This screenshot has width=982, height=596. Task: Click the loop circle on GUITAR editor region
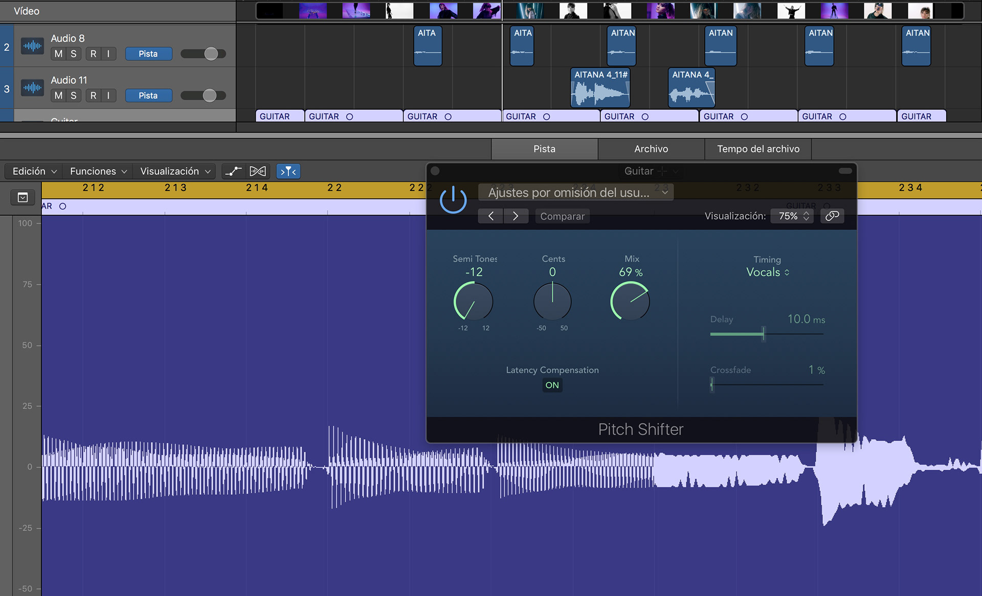click(63, 207)
